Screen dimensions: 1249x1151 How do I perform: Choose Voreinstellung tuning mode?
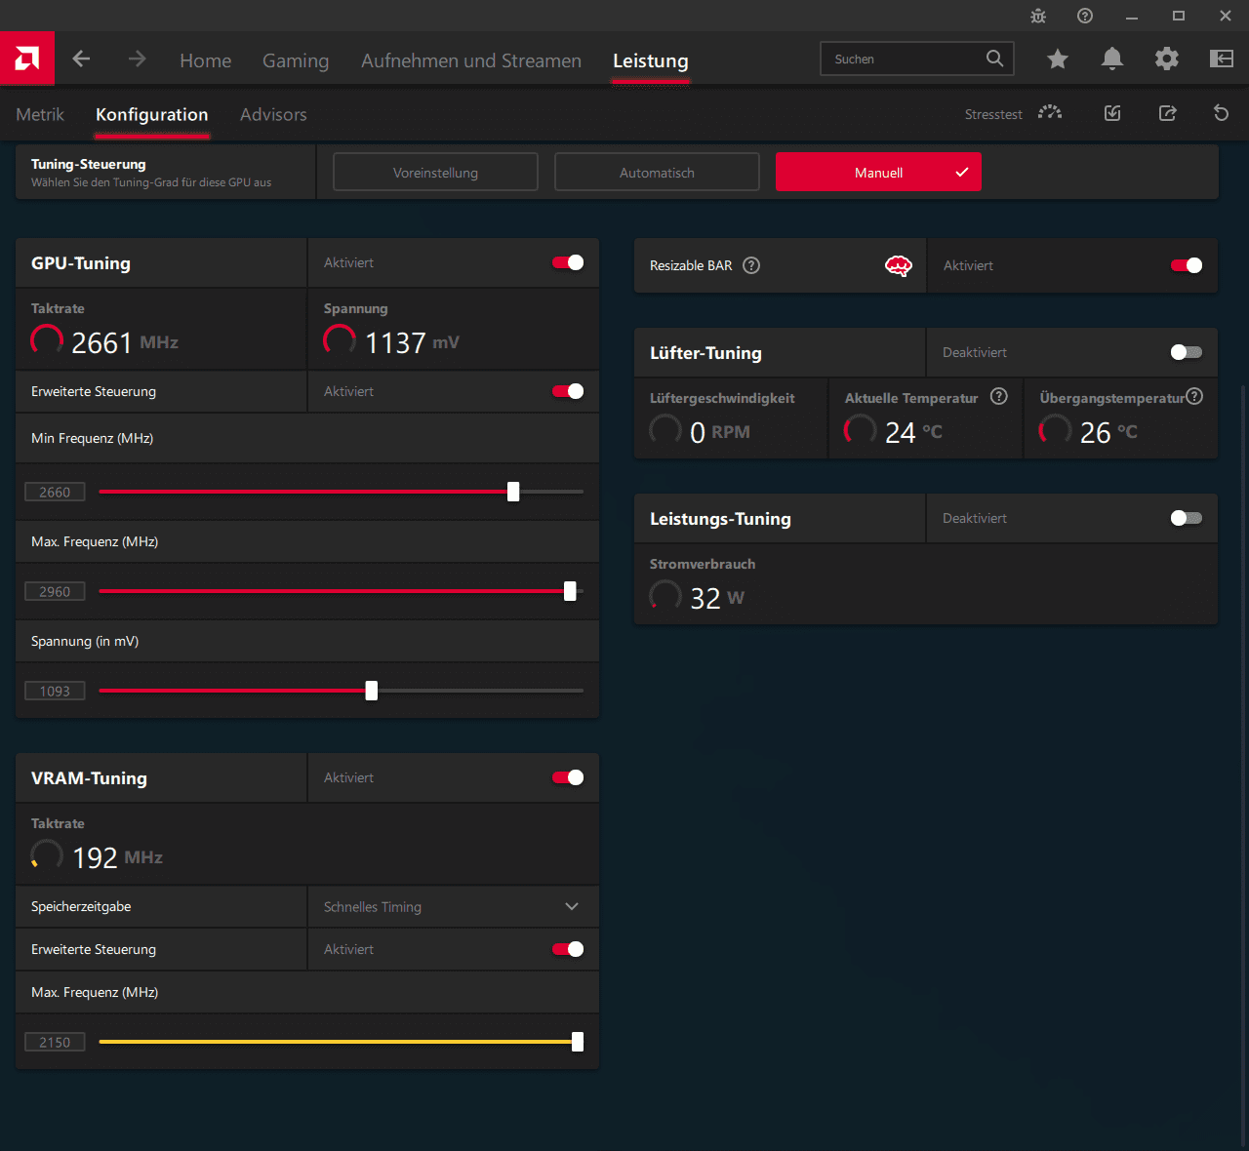(435, 172)
